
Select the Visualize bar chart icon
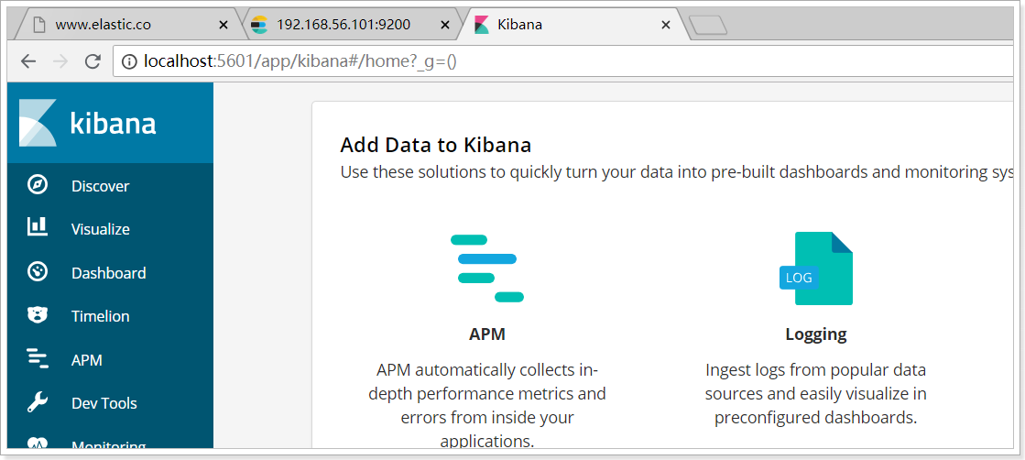[38, 227]
